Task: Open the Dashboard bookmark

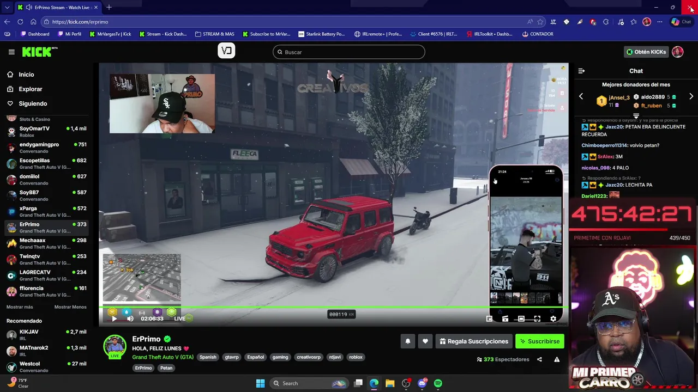Action: (34, 34)
